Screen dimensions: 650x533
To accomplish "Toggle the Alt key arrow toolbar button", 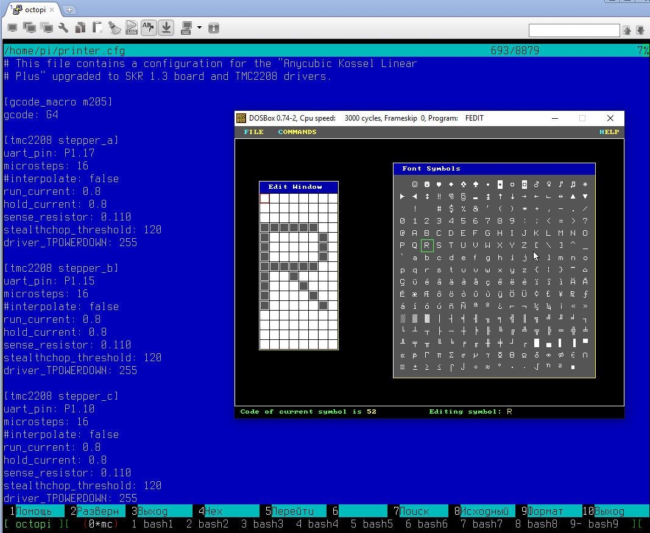I will pos(149,28).
